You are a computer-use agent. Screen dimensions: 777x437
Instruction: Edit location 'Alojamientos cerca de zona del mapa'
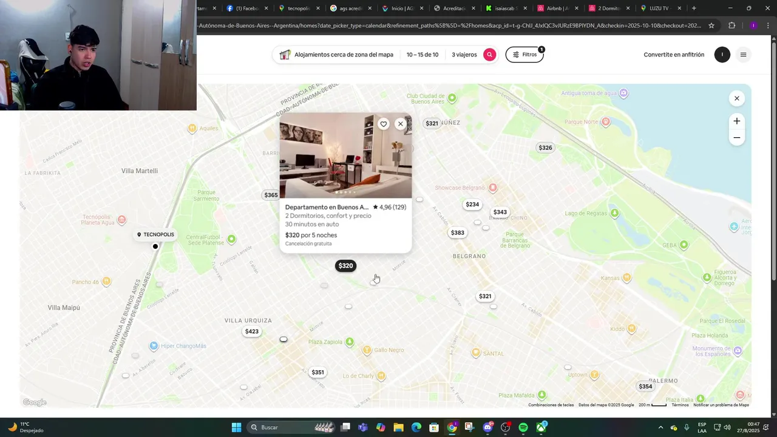coord(344,55)
